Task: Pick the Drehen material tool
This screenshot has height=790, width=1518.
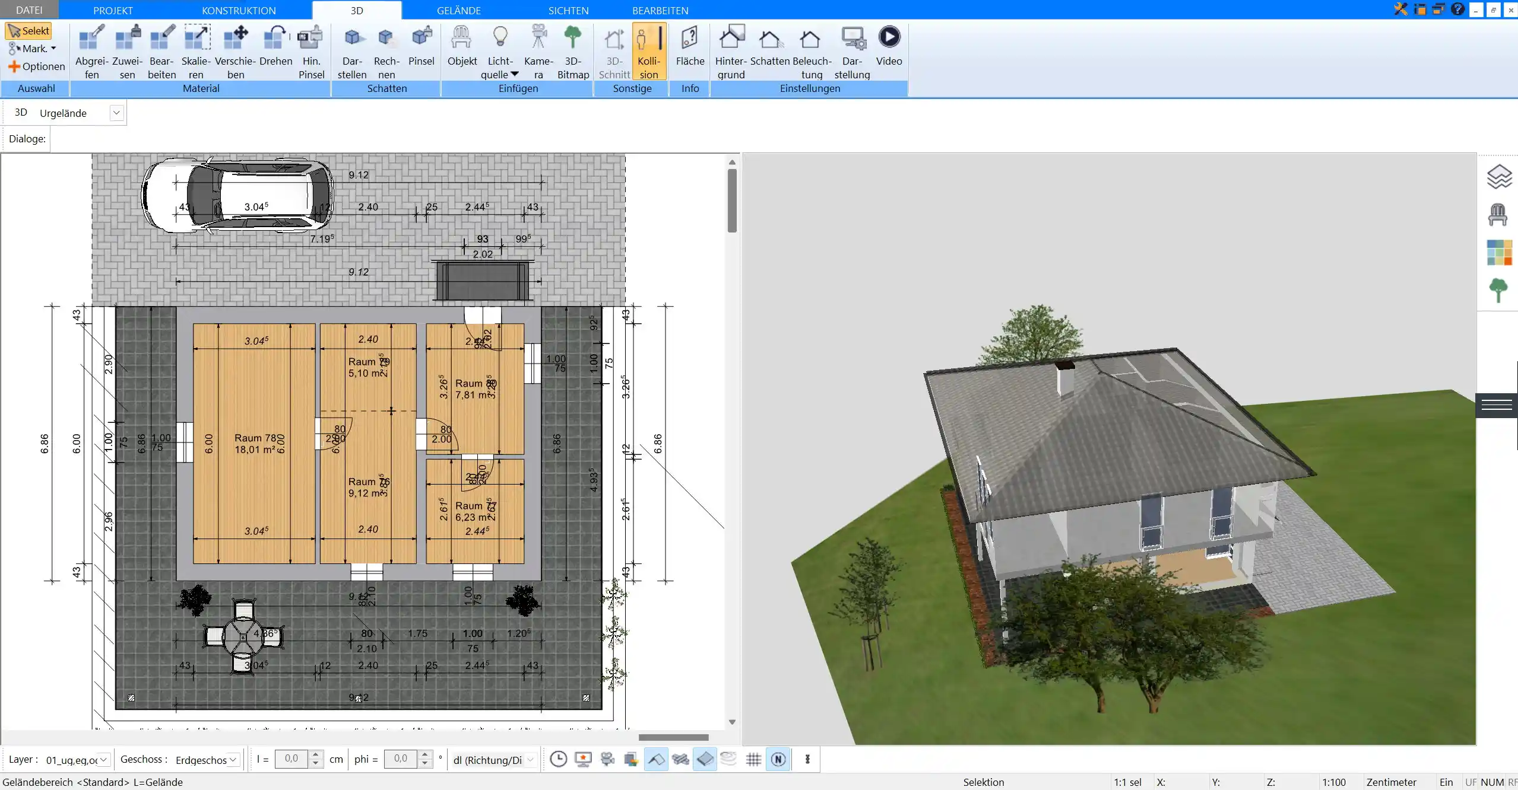Action: click(x=275, y=46)
